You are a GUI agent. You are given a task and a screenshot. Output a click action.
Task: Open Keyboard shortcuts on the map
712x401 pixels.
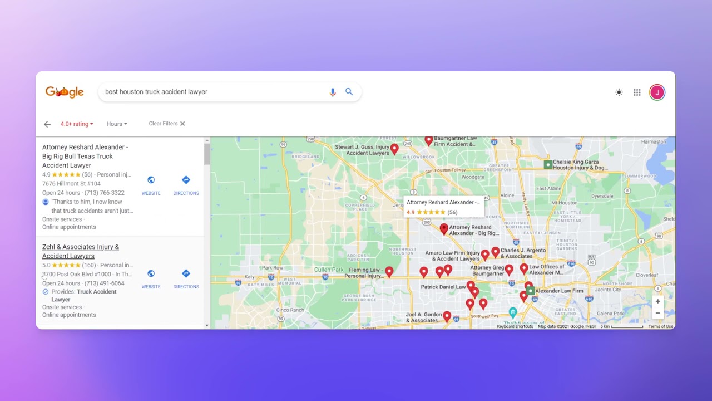(x=515, y=326)
